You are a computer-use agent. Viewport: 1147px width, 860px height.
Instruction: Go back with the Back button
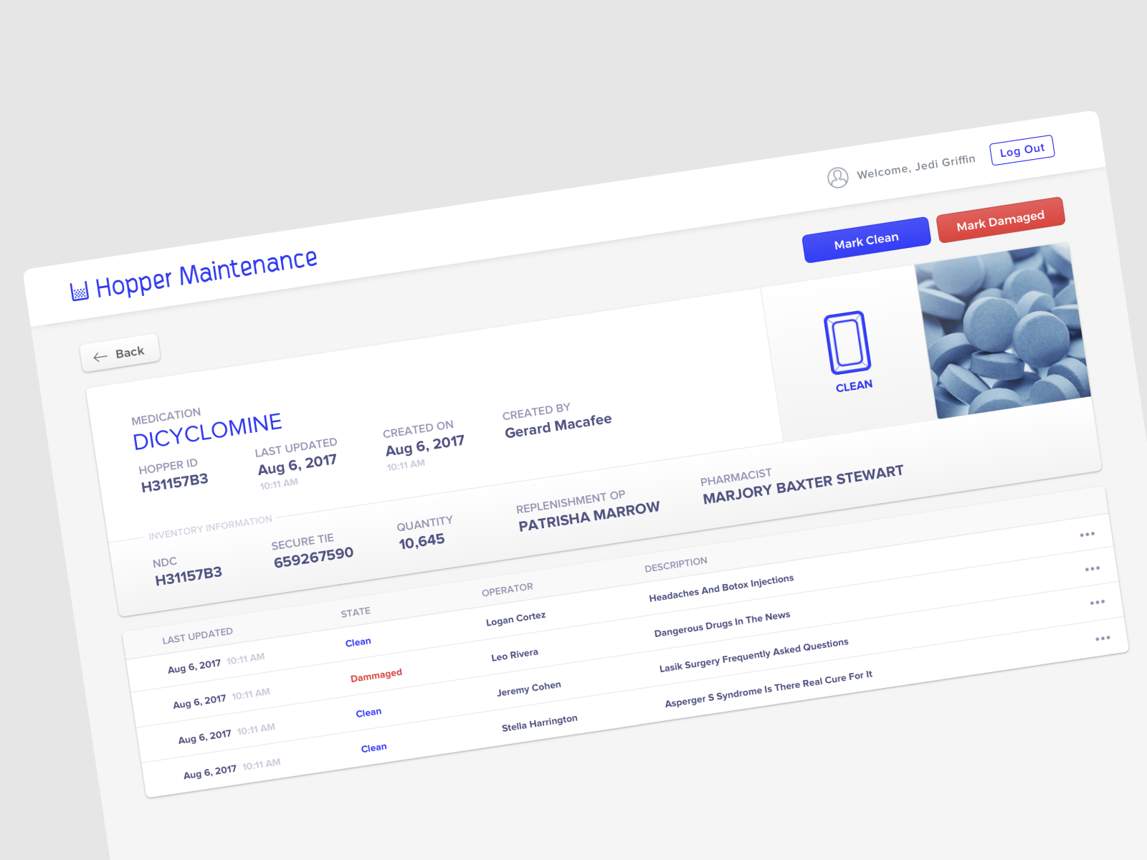click(120, 353)
